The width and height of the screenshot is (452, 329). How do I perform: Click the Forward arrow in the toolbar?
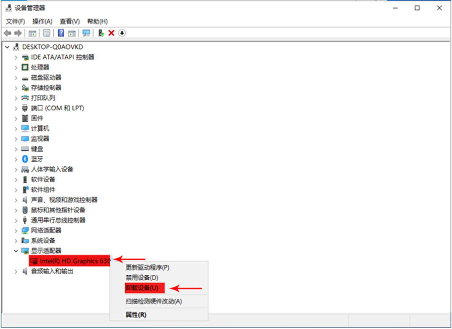tap(18, 33)
